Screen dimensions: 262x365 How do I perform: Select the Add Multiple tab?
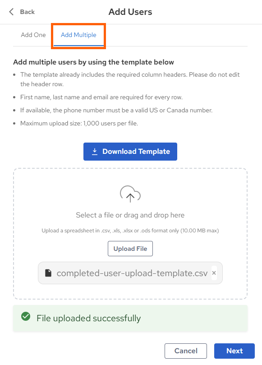click(x=78, y=35)
